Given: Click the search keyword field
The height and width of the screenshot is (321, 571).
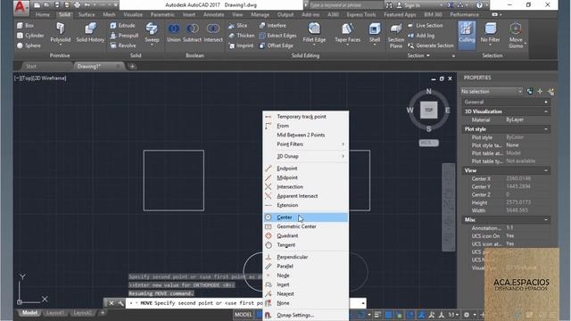Looking at the screenshot, I should pyautogui.click(x=345, y=5).
